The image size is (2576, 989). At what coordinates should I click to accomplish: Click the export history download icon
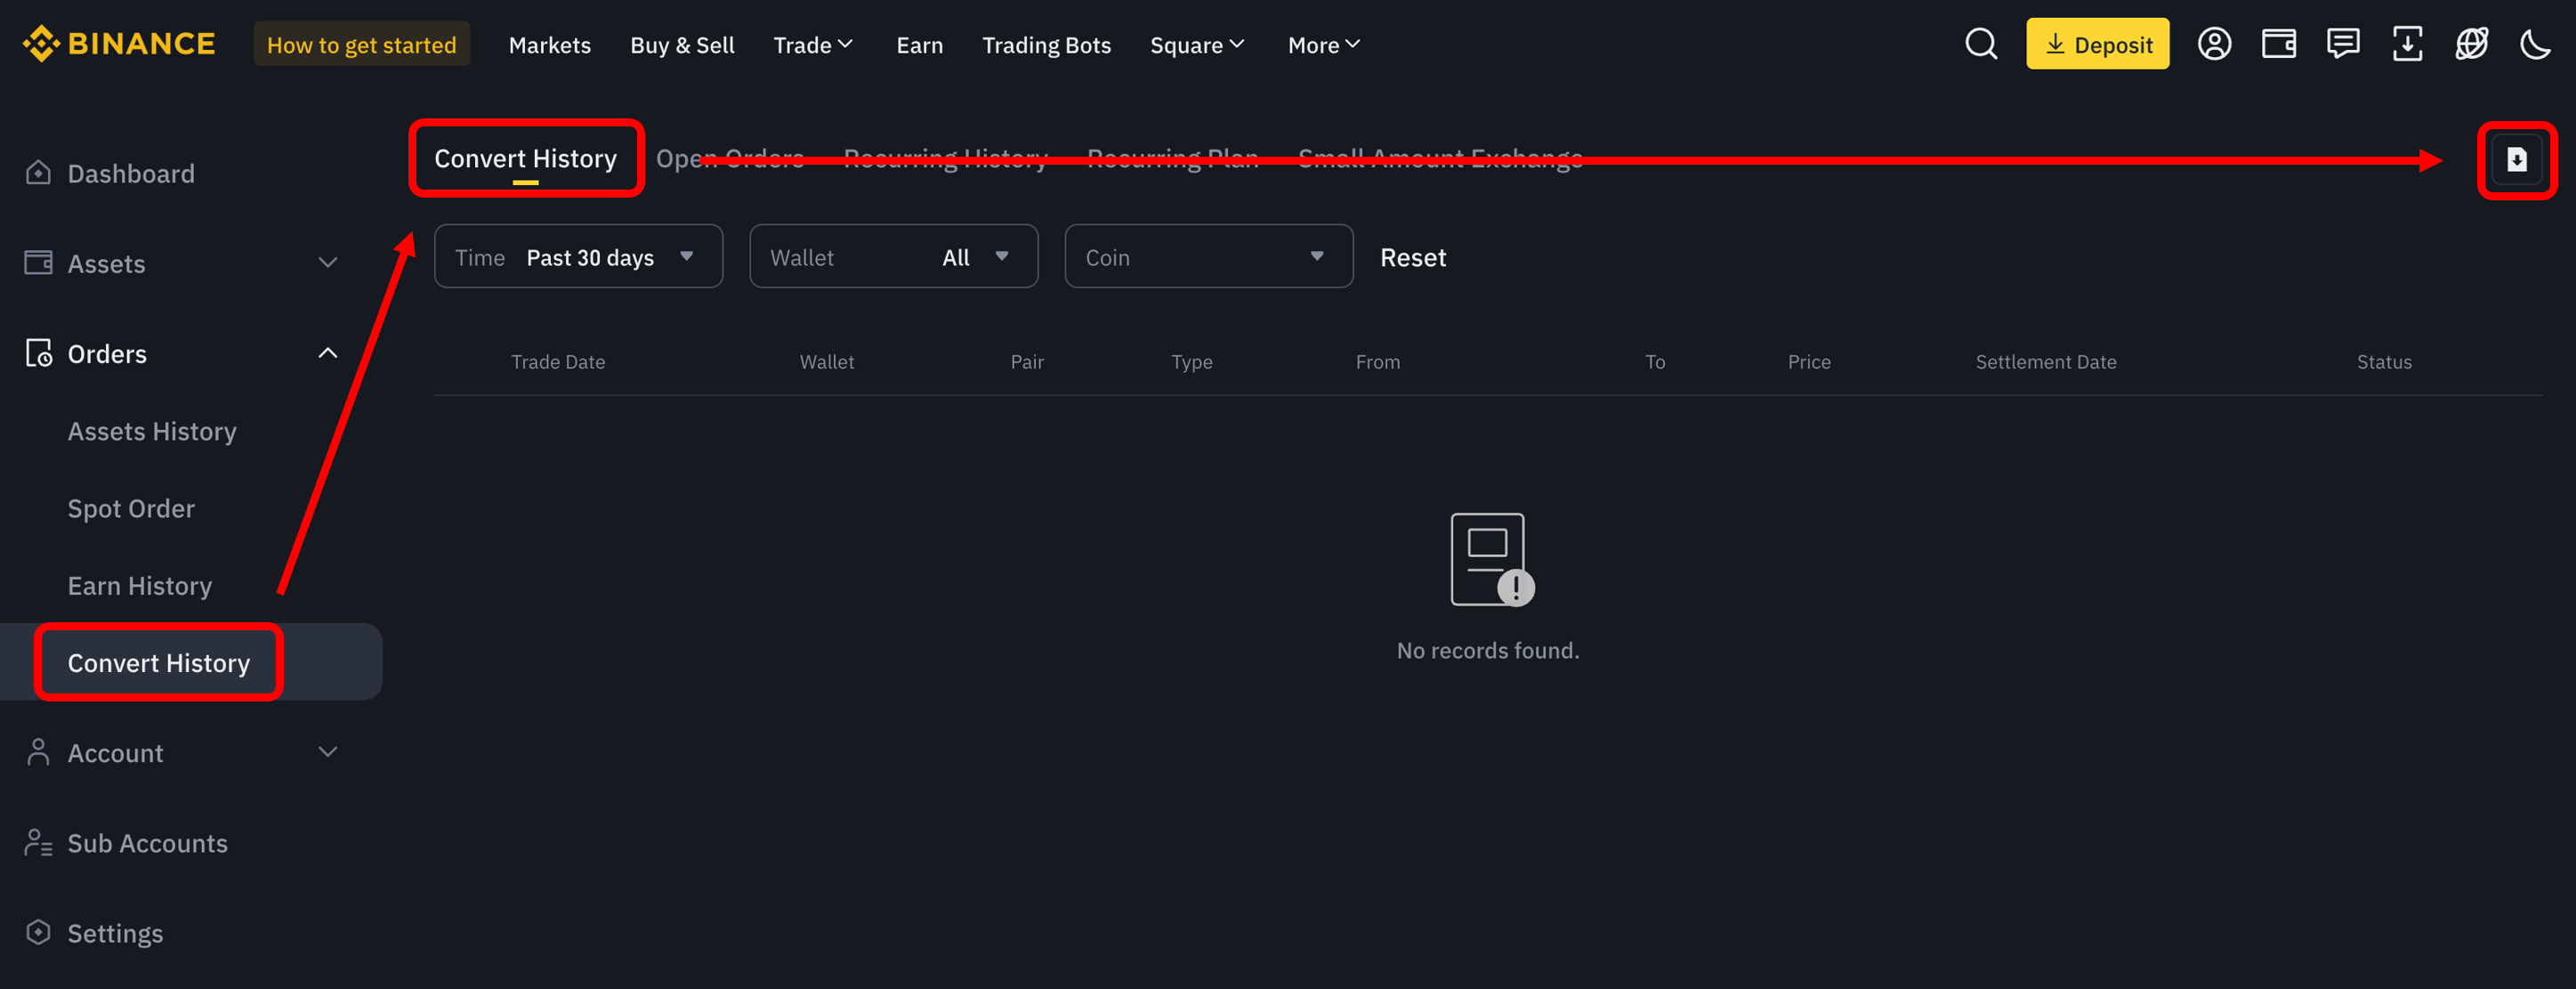coord(2516,160)
